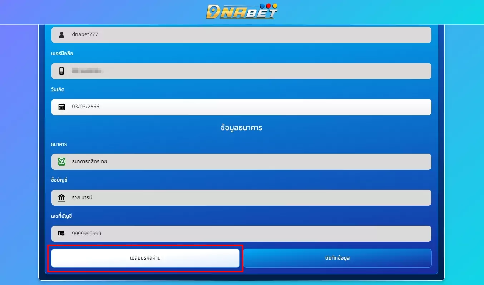
Task: Click the วันเกิด label
Action: 58,89
